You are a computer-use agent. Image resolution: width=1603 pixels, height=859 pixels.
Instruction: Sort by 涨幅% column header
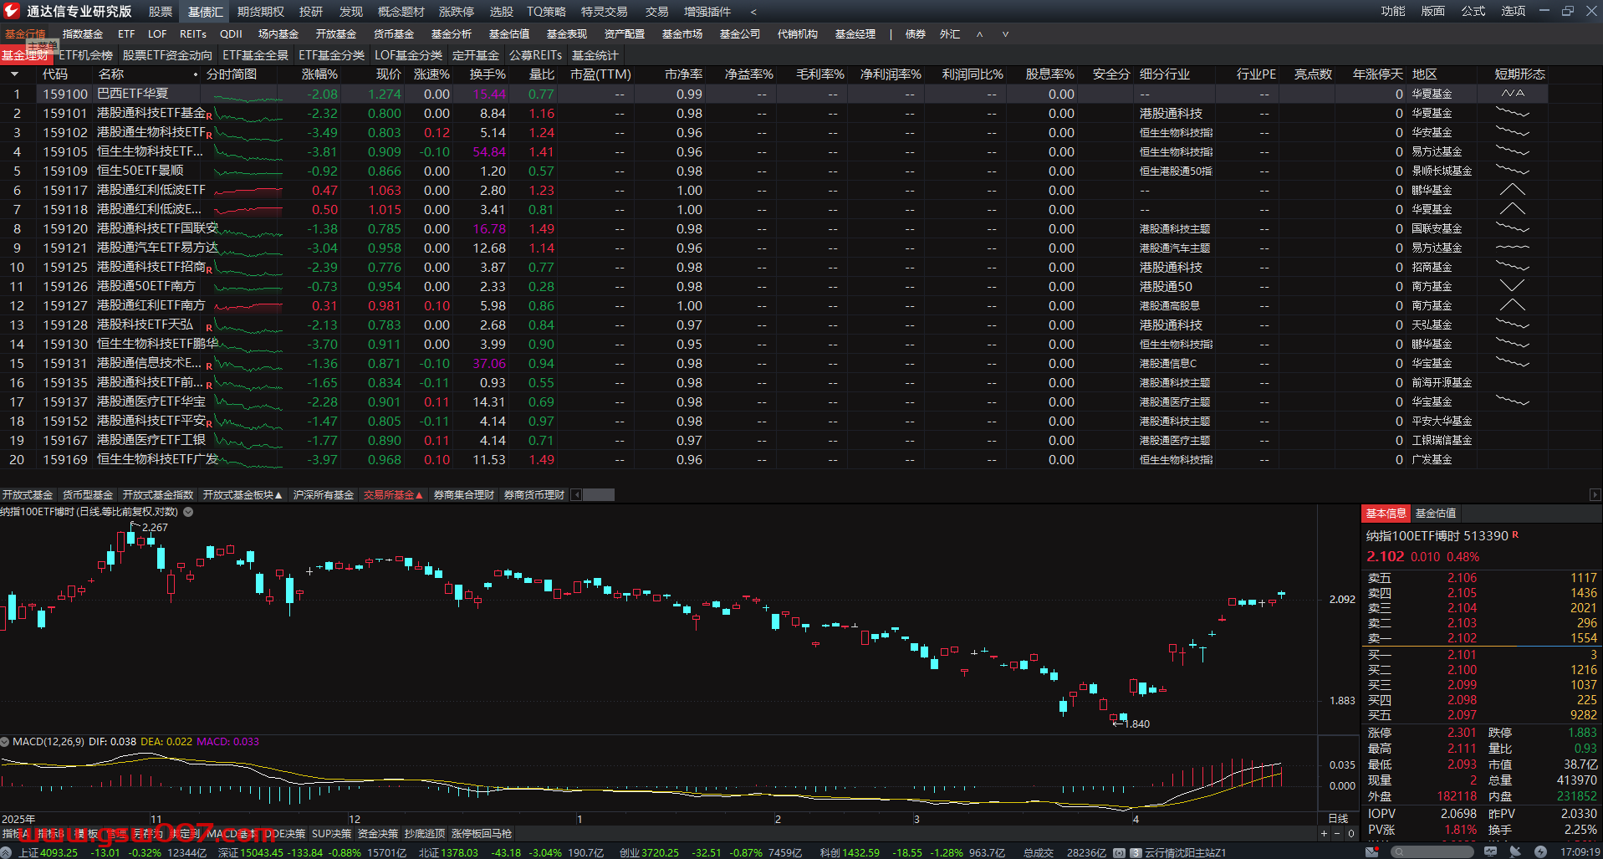[319, 74]
